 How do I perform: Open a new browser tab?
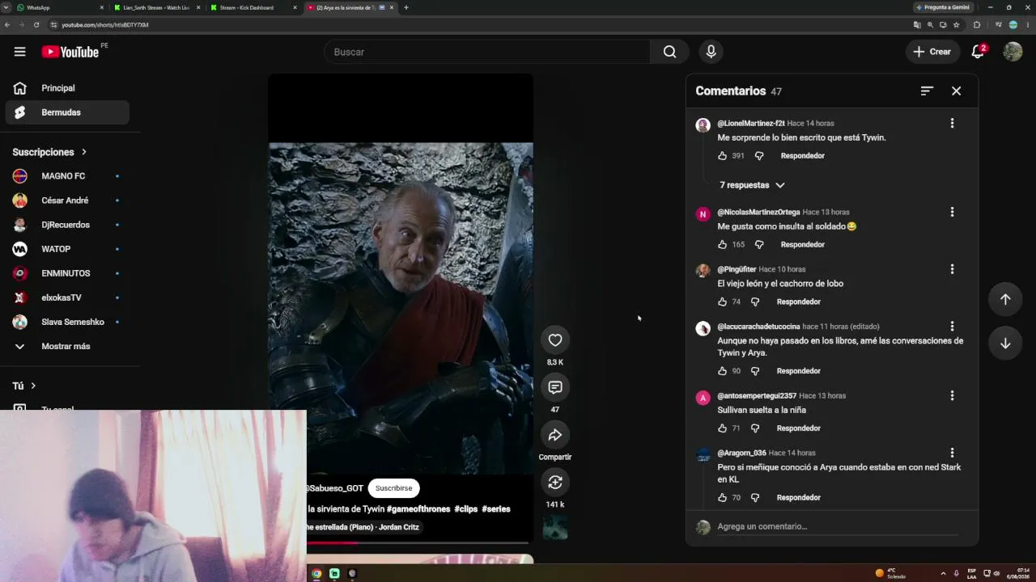(x=405, y=7)
